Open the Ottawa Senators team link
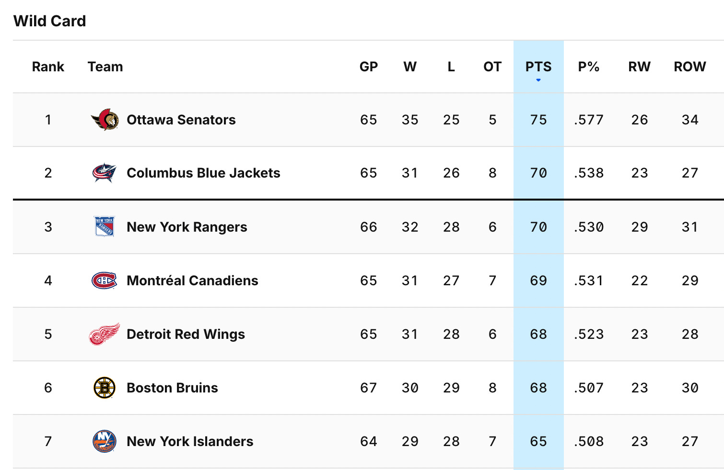This screenshot has height=470, width=724. click(181, 120)
